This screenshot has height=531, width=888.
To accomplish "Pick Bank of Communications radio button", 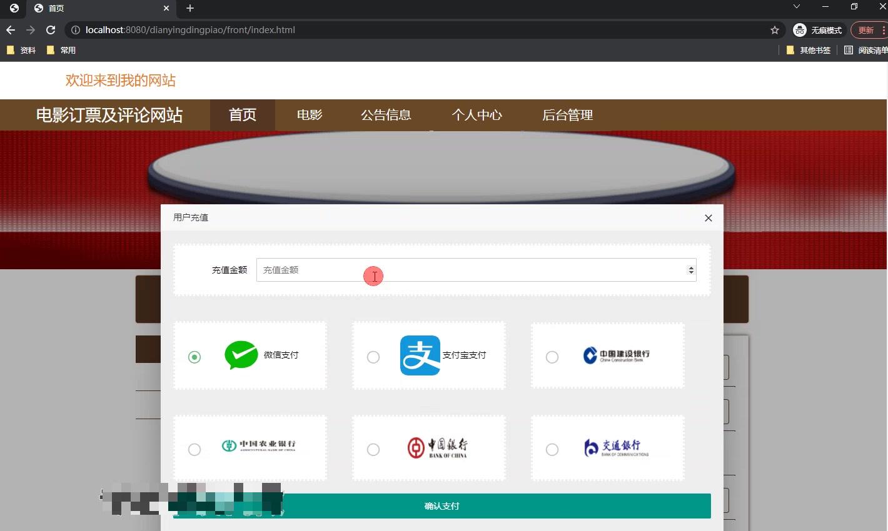I will (x=552, y=449).
